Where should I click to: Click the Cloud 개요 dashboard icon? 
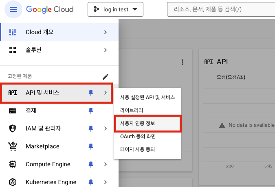[13, 32]
